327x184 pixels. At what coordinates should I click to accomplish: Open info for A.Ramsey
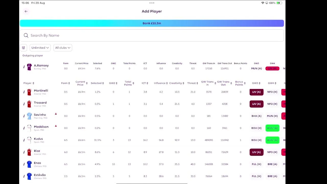pyautogui.click(x=24, y=67)
